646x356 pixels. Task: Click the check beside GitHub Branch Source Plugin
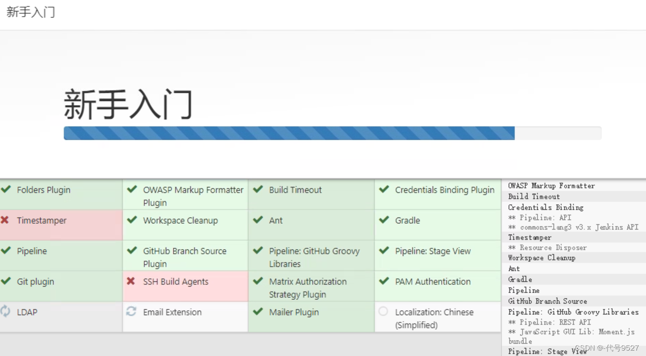[132, 250]
